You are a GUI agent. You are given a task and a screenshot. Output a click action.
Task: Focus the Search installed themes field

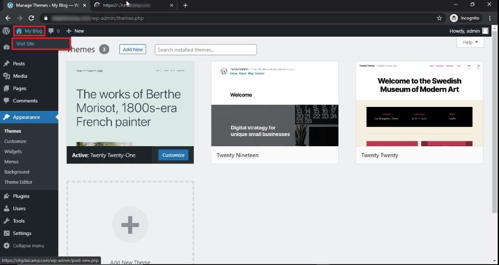point(206,49)
